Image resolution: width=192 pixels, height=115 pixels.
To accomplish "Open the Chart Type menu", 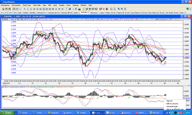I will [x=27, y=5].
